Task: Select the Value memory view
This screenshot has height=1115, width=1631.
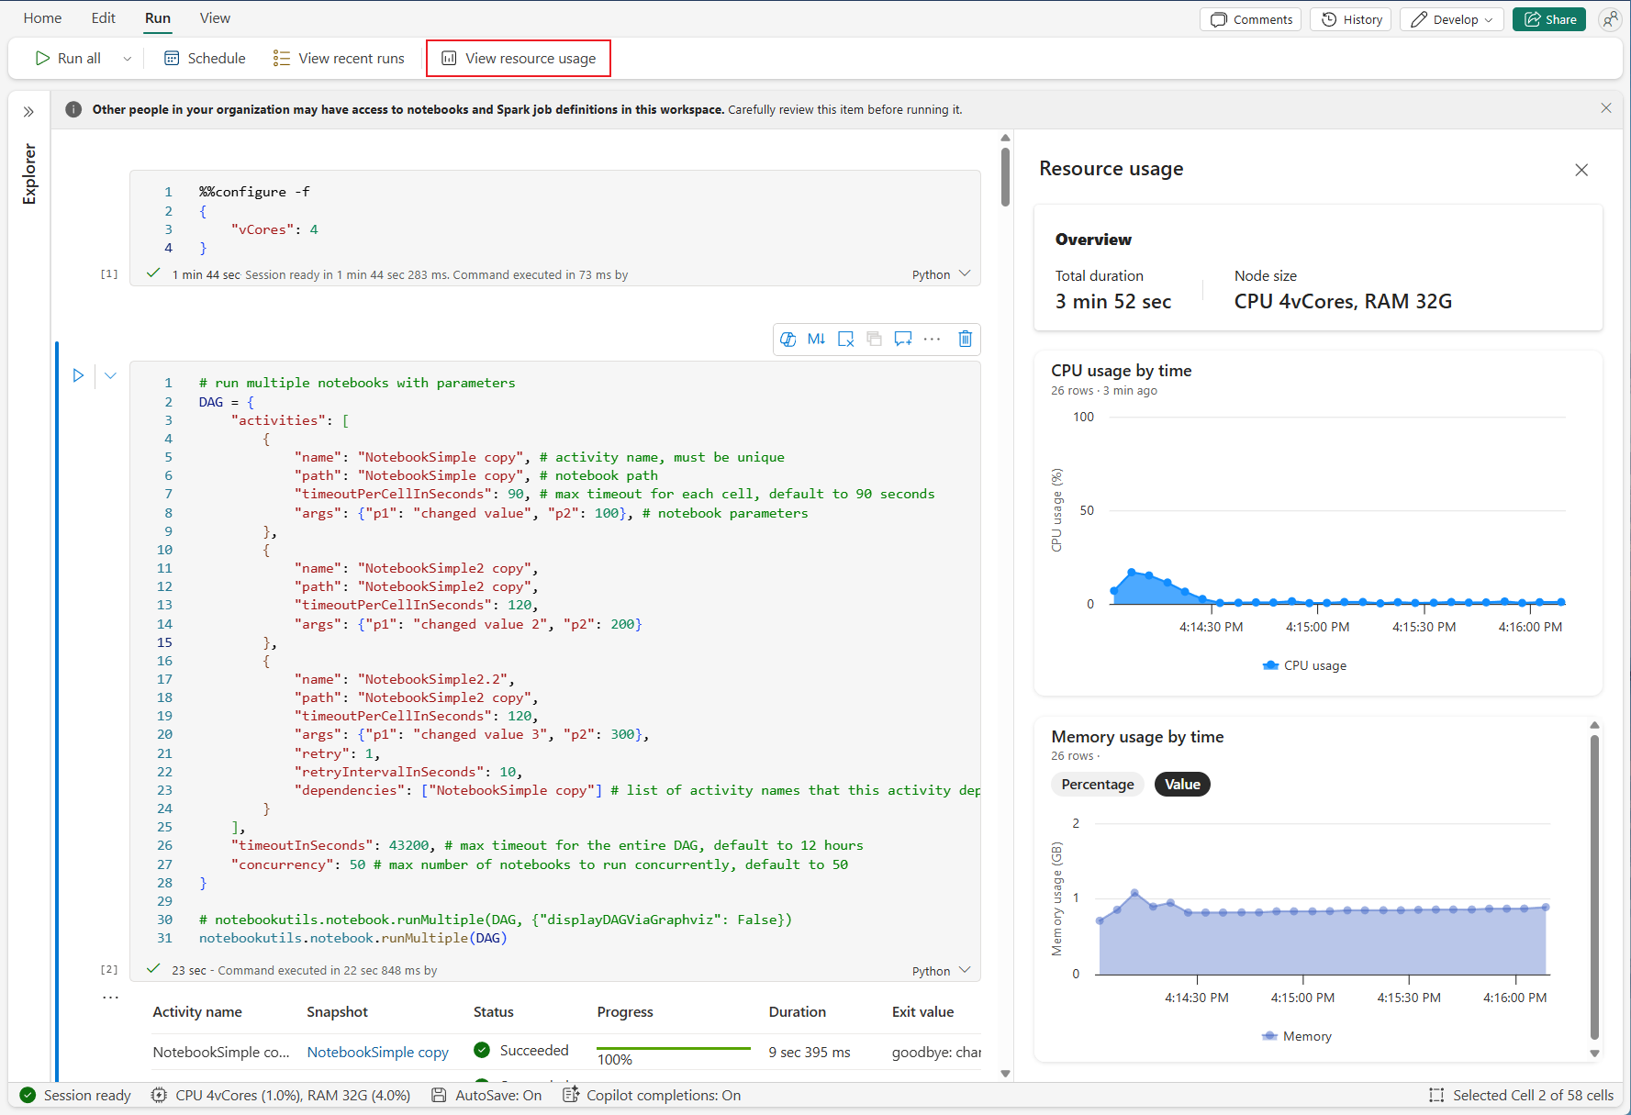Action: pos(1182,785)
